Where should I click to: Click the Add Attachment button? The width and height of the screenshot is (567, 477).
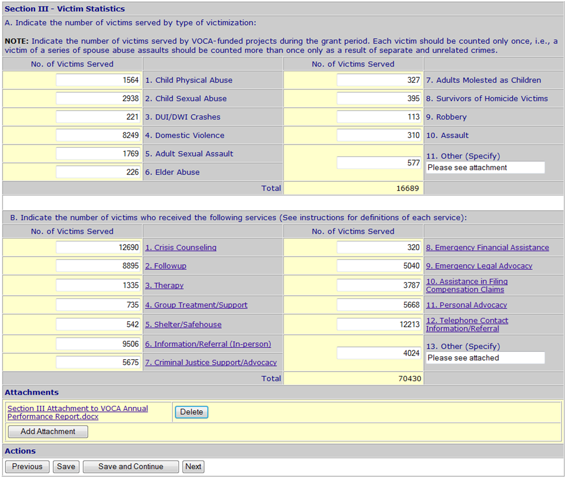point(48,431)
